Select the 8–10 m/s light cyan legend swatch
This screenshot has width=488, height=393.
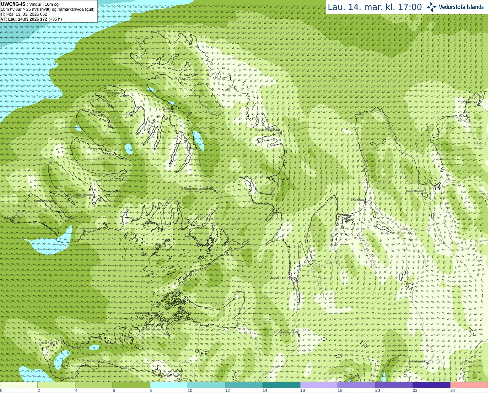pos(169,385)
